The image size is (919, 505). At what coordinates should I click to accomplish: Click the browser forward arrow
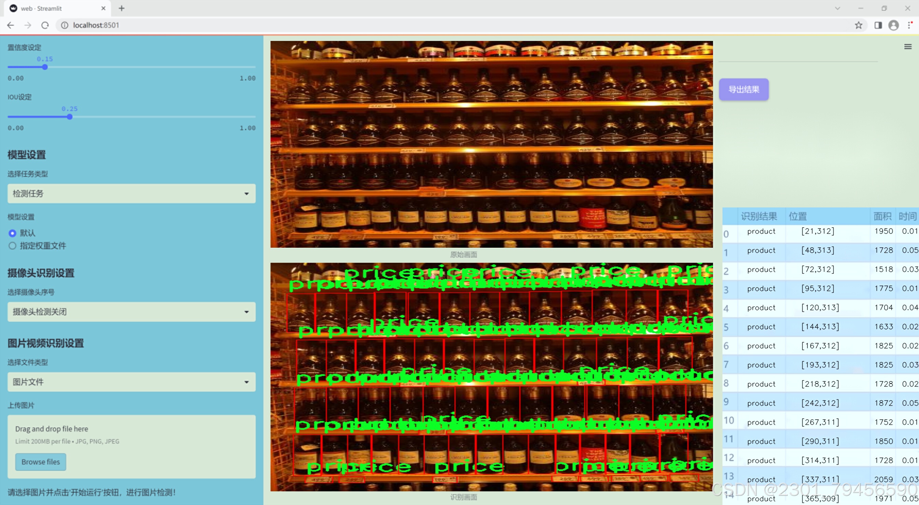28,25
